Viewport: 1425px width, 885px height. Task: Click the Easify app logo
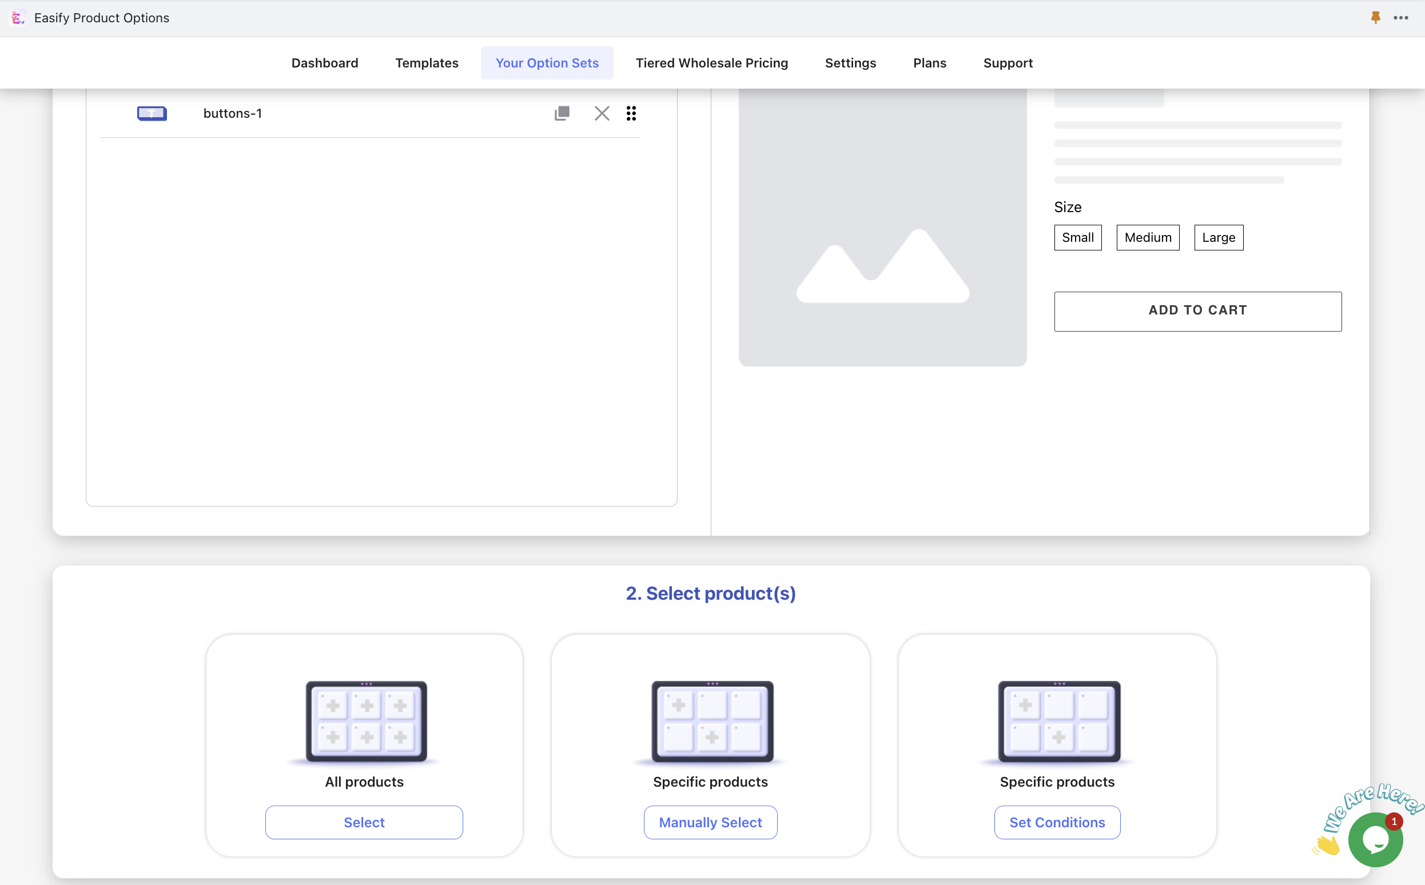click(x=18, y=18)
